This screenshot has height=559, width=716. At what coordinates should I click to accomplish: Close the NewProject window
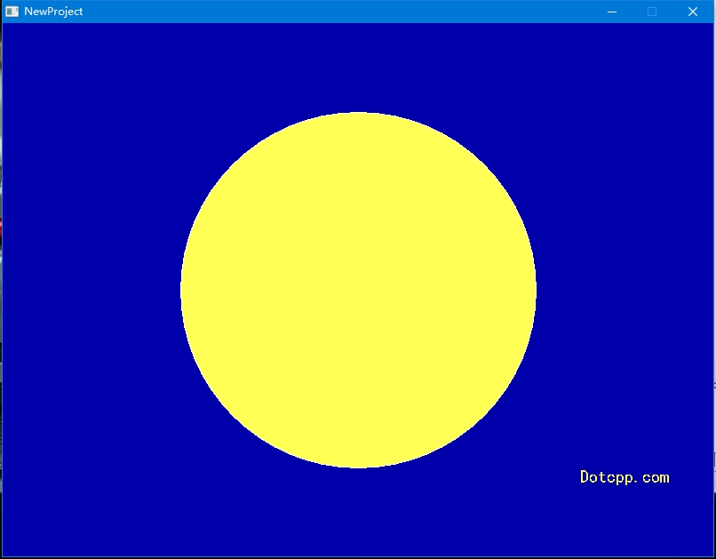[x=693, y=12]
